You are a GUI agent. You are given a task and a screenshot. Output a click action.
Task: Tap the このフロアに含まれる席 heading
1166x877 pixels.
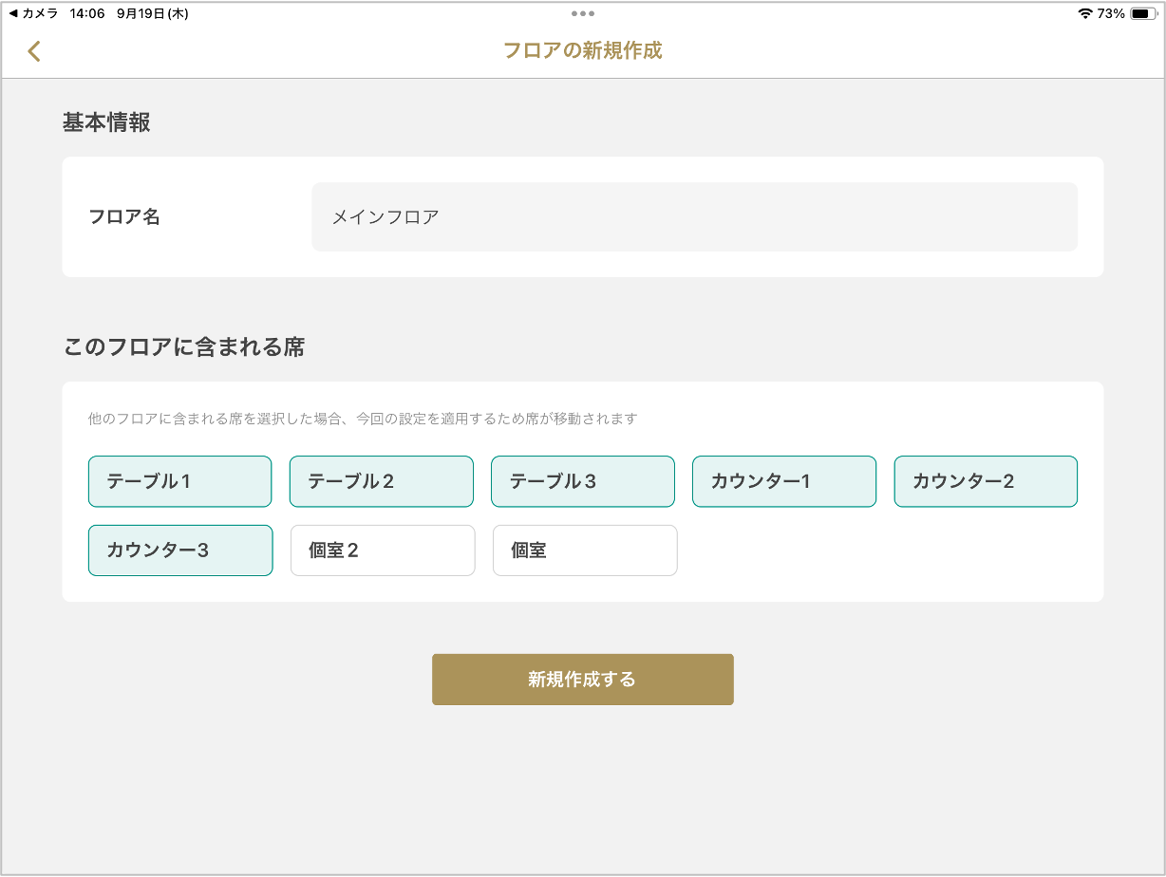183,347
